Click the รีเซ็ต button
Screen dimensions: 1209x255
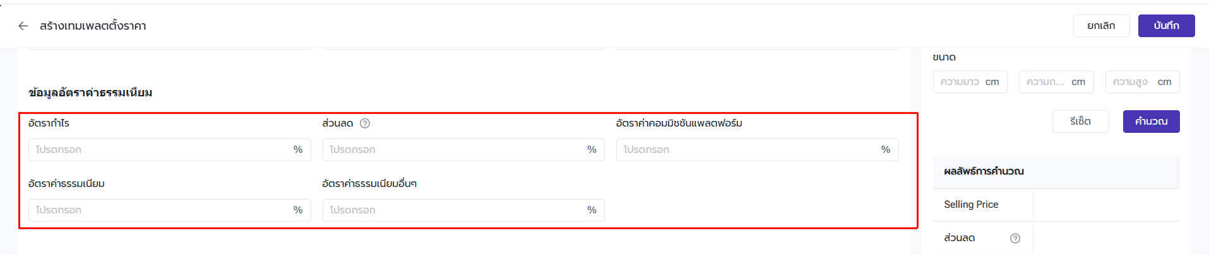[x=1080, y=122]
